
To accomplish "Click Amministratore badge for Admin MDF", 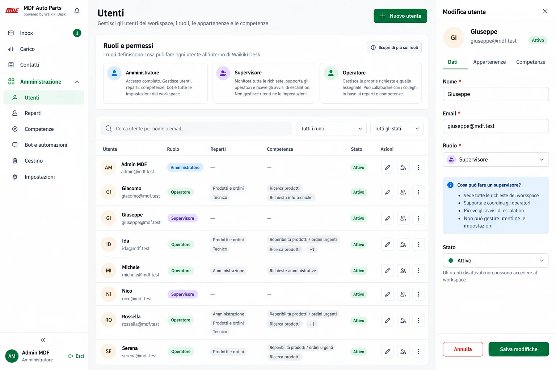I will tap(185, 167).
